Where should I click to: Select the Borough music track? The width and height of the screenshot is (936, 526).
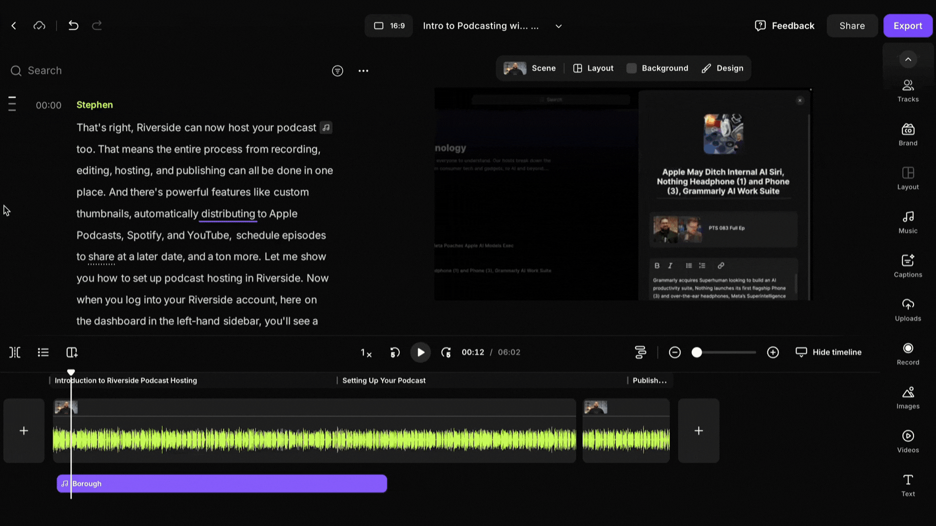click(x=222, y=484)
